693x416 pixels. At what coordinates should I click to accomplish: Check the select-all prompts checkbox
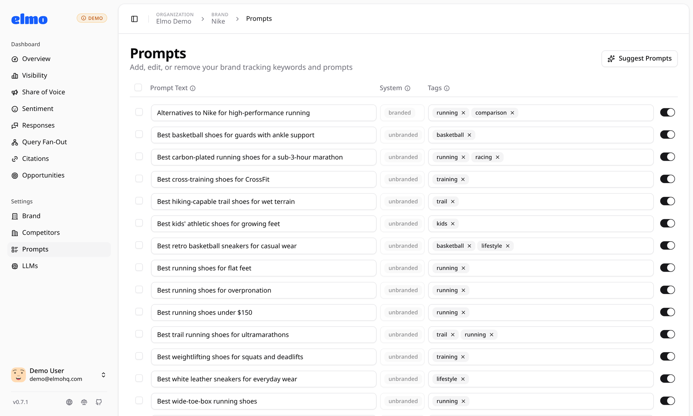(x=138, y=87)
